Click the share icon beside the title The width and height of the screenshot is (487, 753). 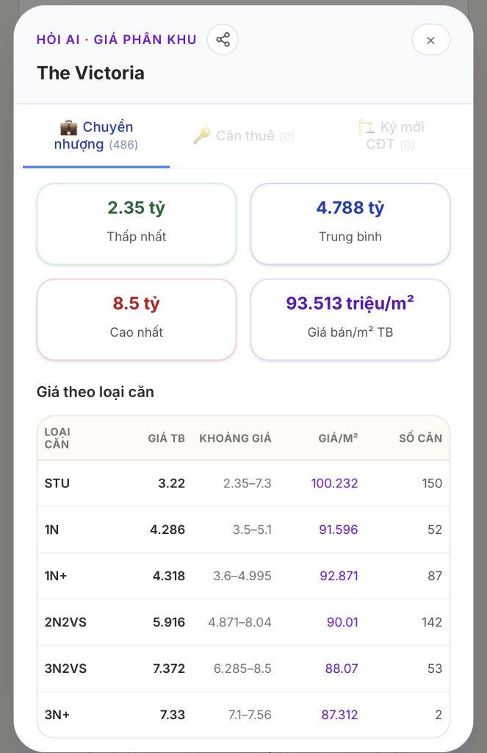(223, 40)
